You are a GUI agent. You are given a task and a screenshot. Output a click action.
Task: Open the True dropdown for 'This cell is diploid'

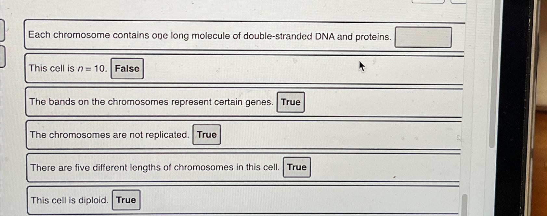126,200
